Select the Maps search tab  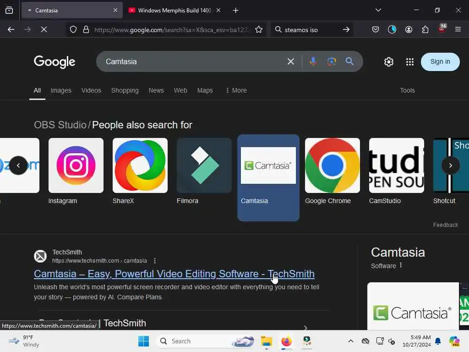[205, 90]
